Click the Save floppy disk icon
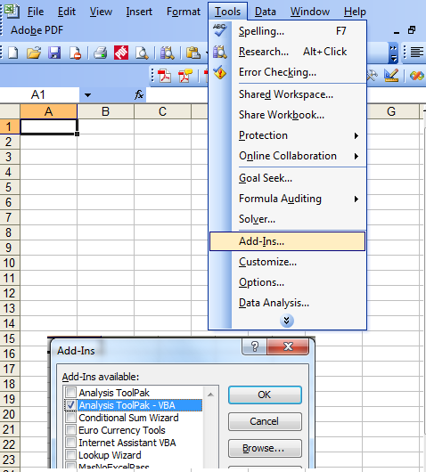The height and width of the screenshot is (472, 426). tap(54, 53)
